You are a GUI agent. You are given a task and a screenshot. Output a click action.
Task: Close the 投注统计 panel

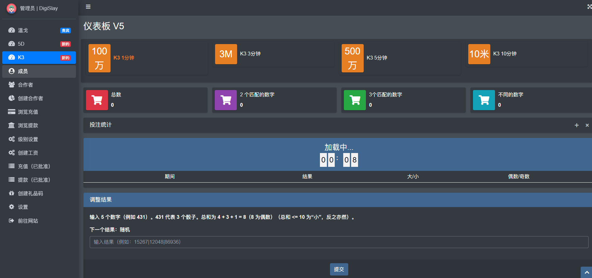[x=587, y=125]
